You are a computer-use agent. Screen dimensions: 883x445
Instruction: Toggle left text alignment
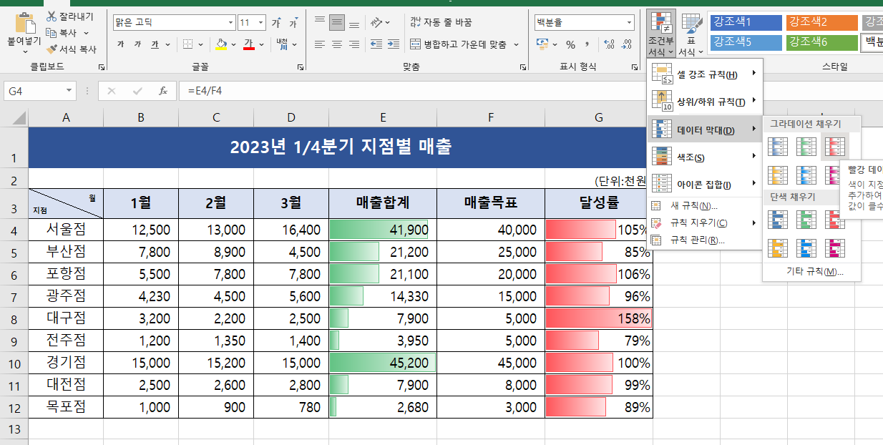320,44
